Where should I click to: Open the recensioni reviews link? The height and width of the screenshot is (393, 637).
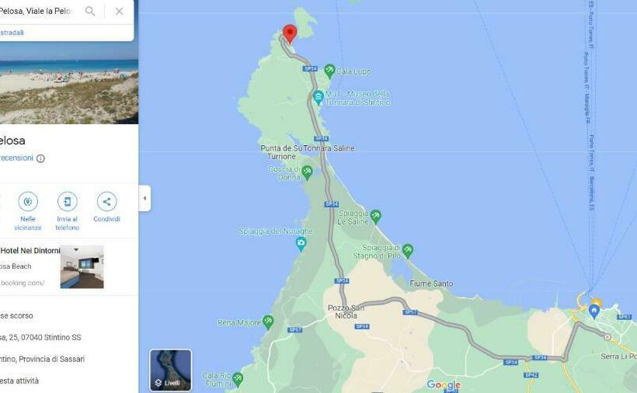point(16,158)
